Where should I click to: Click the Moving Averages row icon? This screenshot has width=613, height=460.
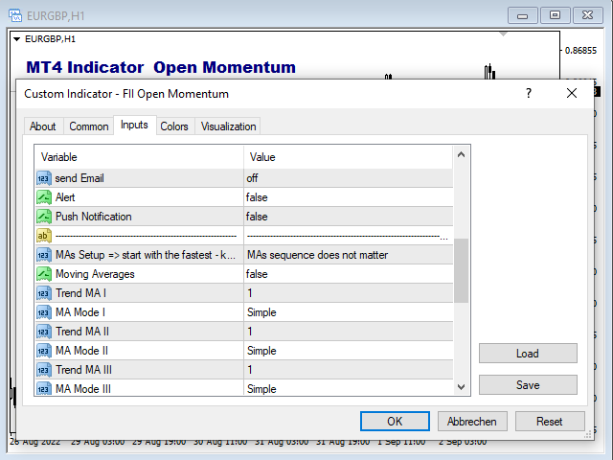pyautogui.click(x=44, y=274)
